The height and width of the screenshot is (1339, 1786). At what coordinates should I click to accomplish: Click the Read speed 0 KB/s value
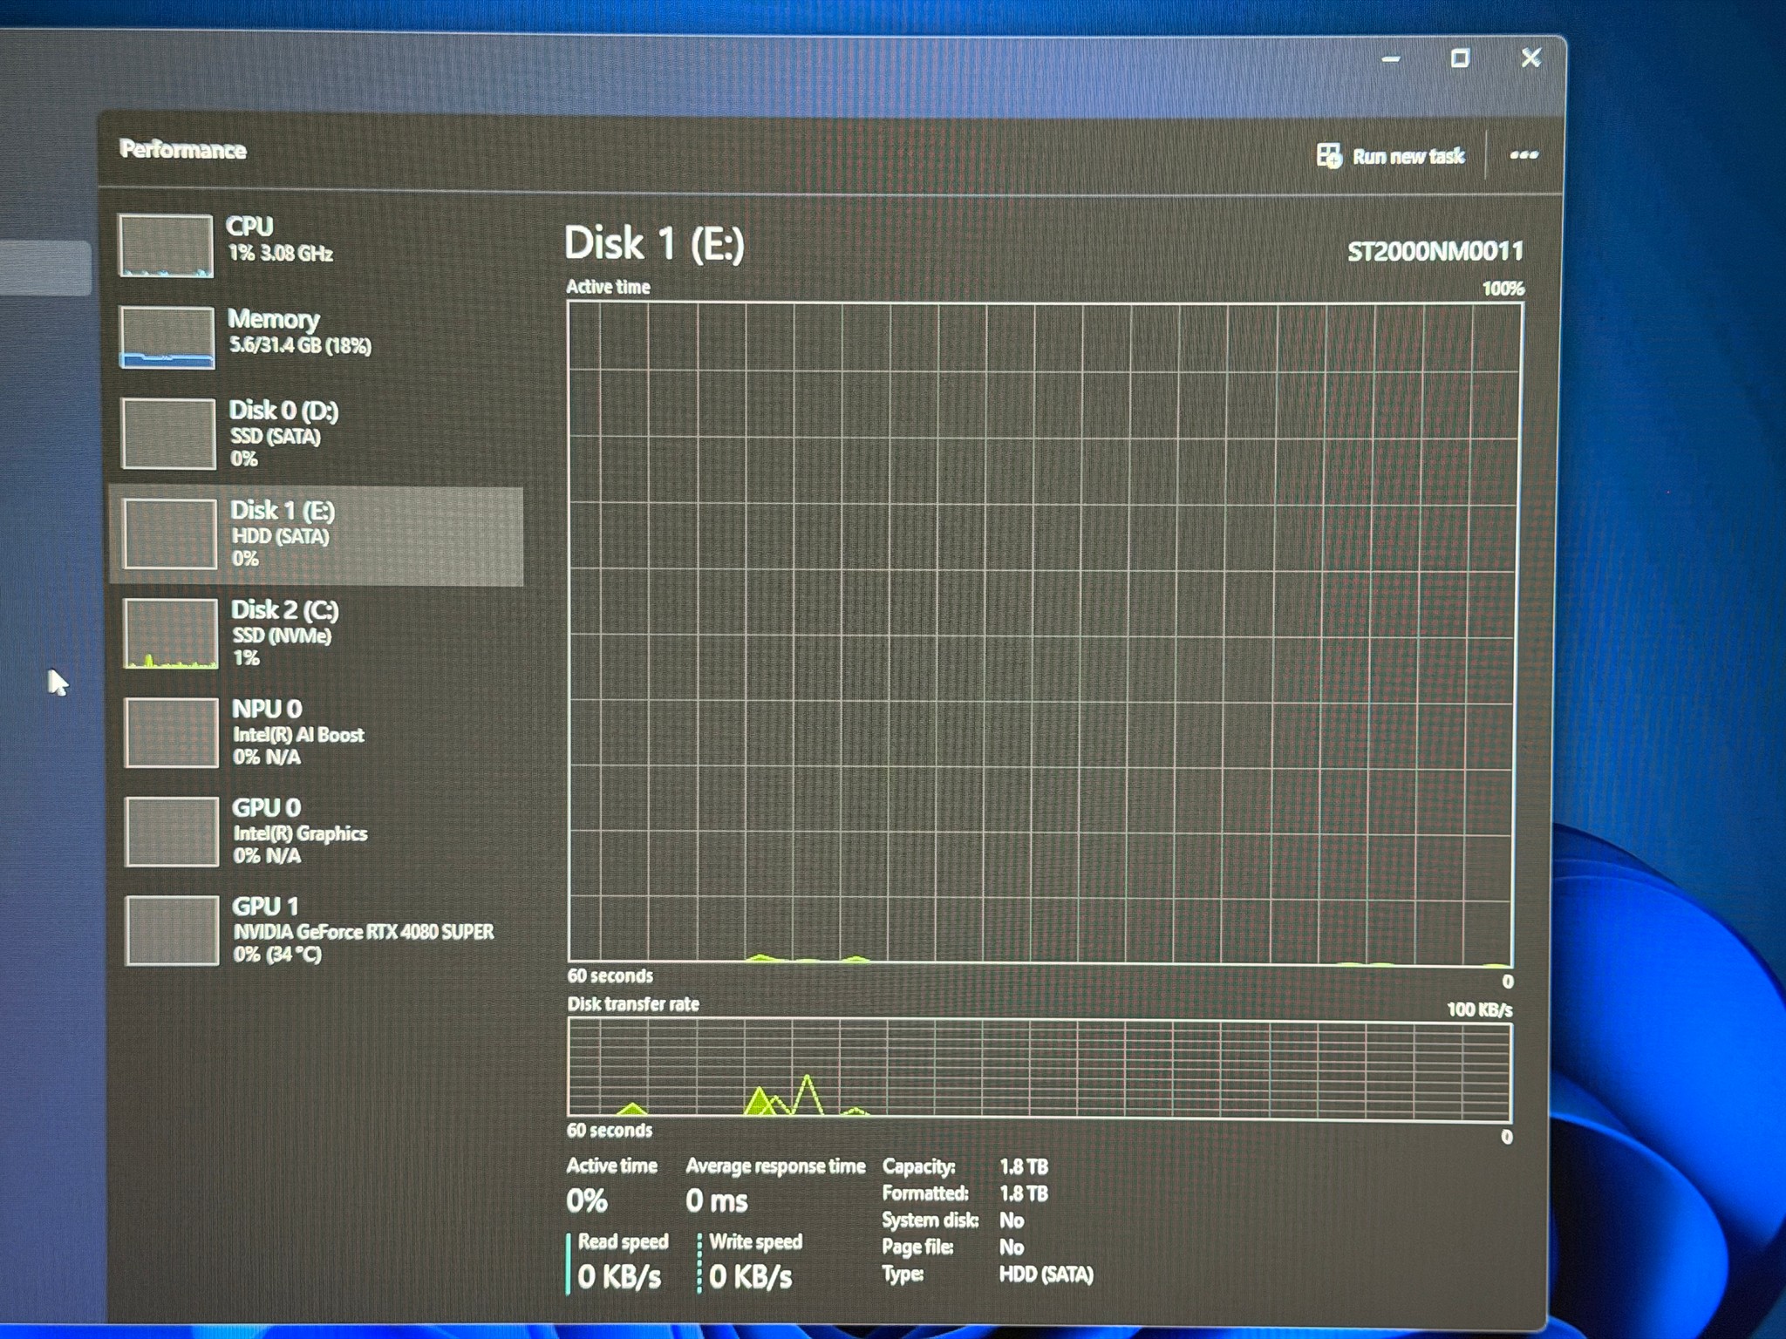tap(619, 1277)
